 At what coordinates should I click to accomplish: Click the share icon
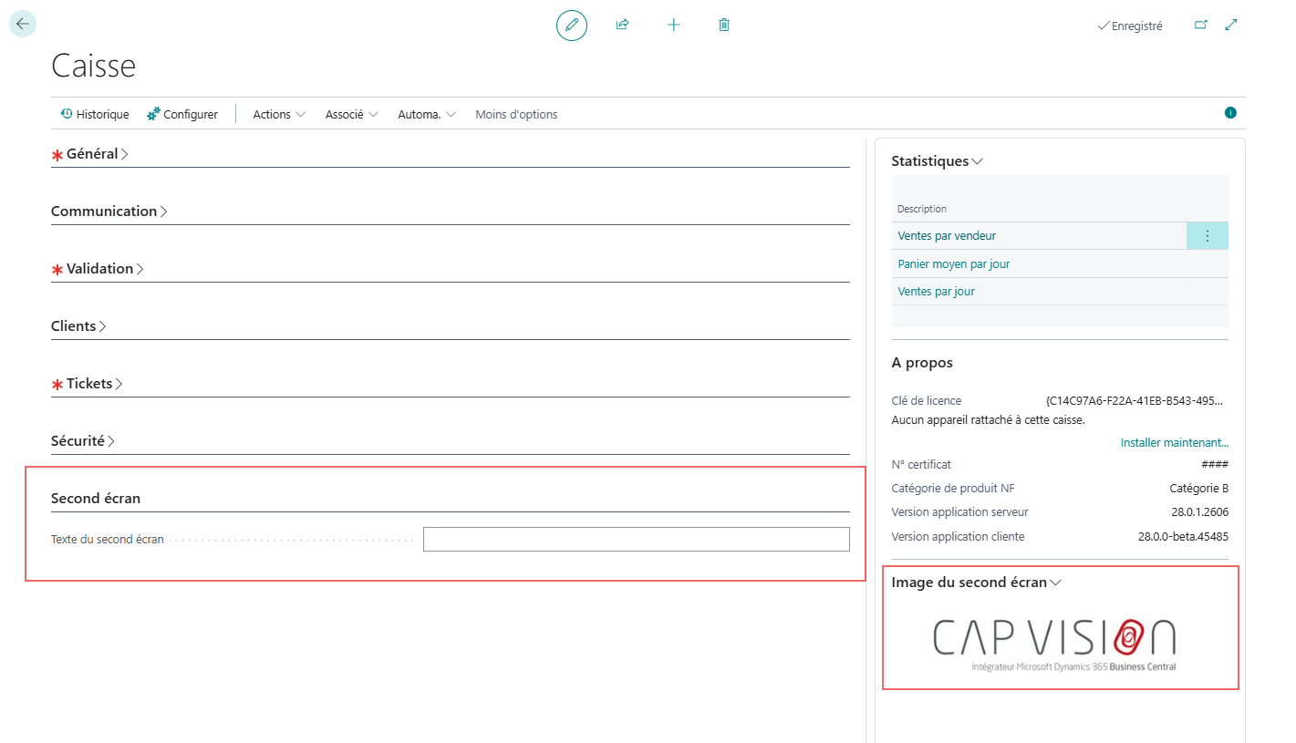point(623,25)
